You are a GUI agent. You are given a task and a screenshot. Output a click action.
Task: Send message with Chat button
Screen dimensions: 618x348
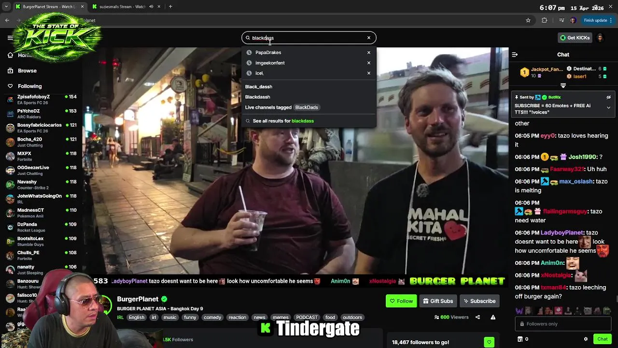(x=602, y=339)
